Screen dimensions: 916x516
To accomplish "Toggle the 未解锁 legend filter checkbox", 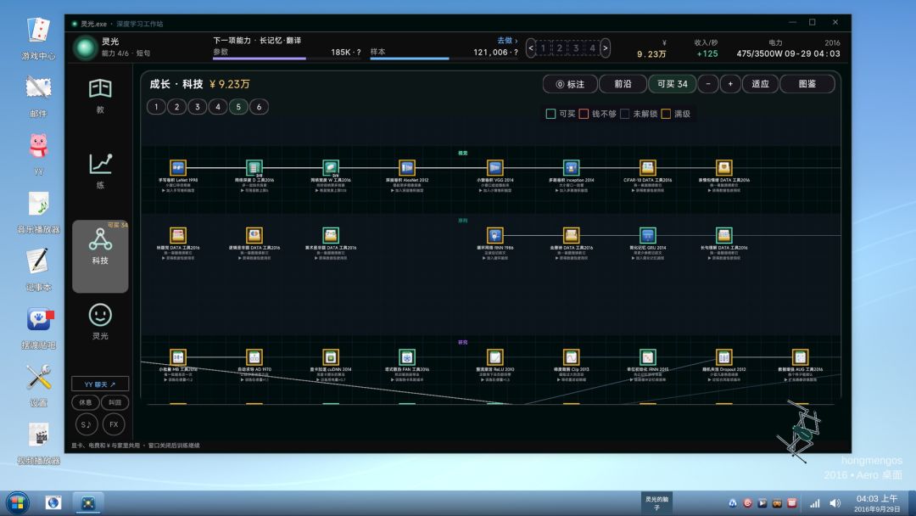I will click(624, 114).
